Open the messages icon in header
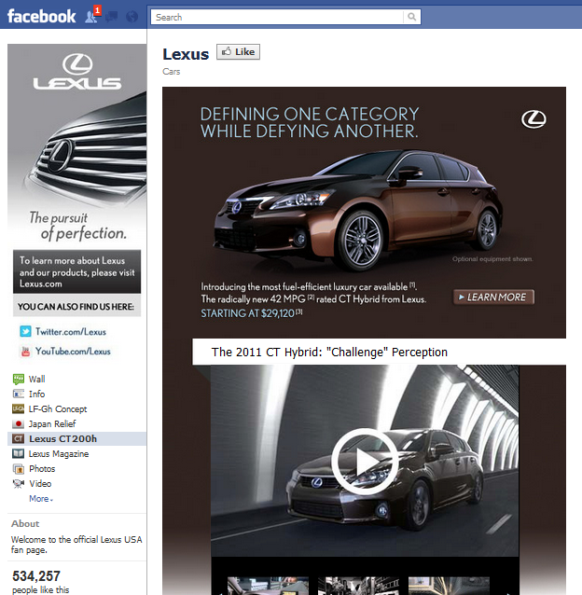The height and width of the screenshot is (595, 582). 112,17
